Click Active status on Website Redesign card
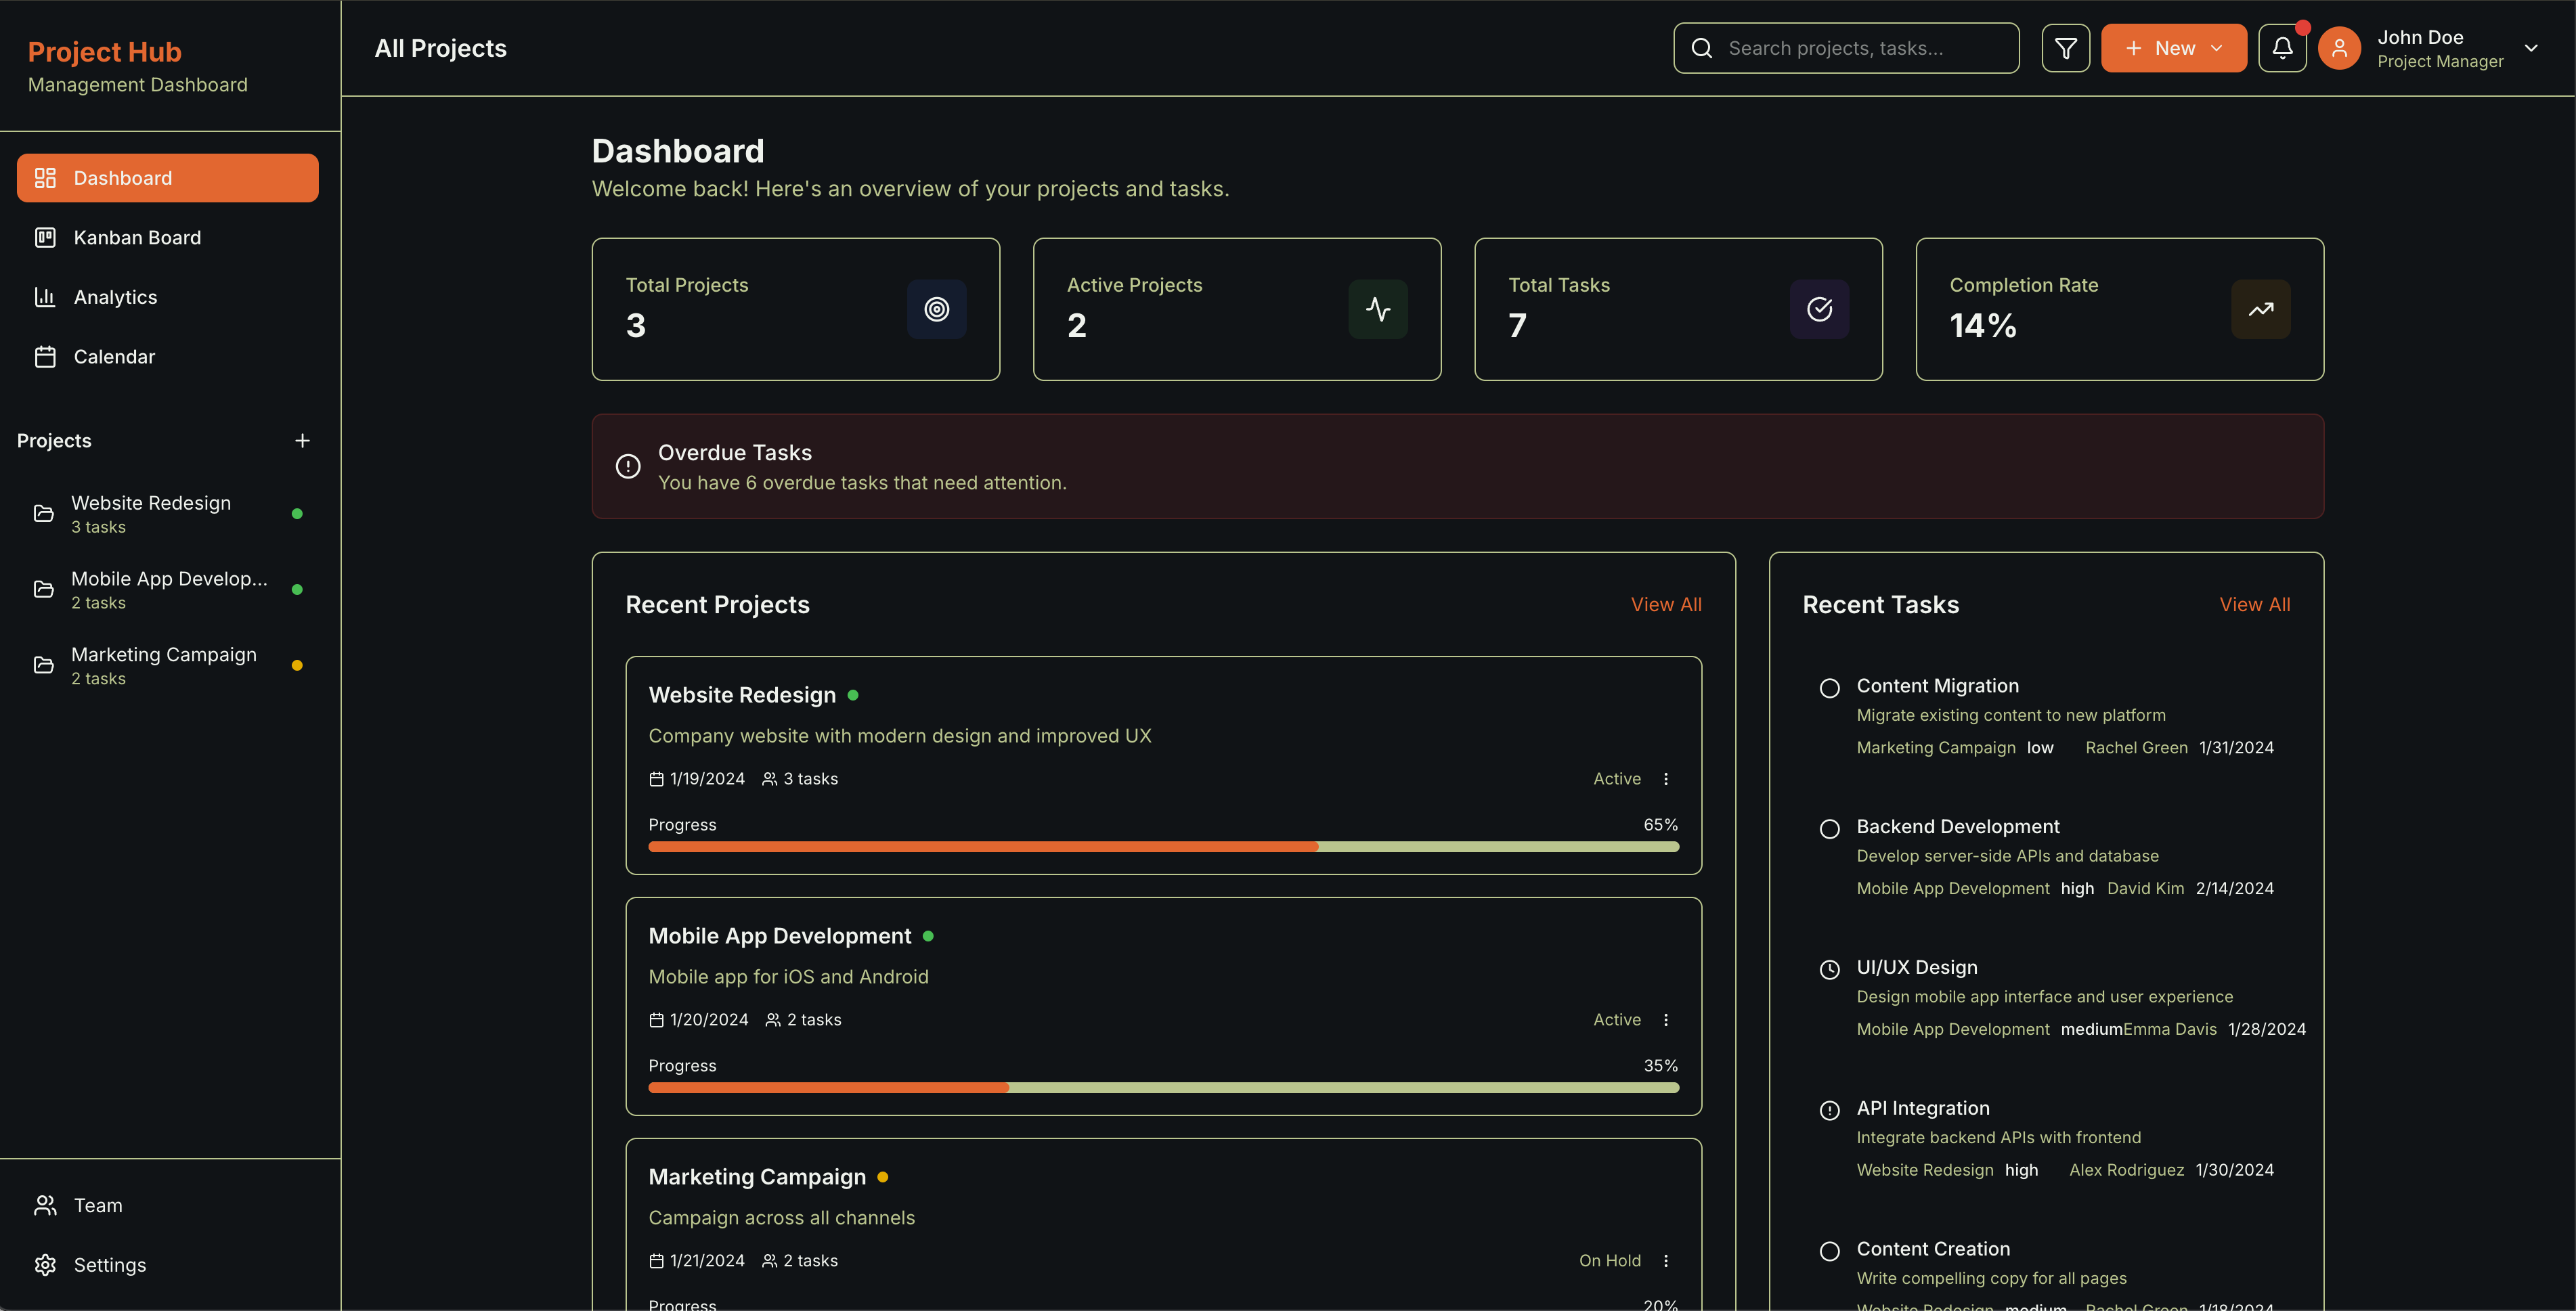The image size is (2576, 1311). 1616,779
